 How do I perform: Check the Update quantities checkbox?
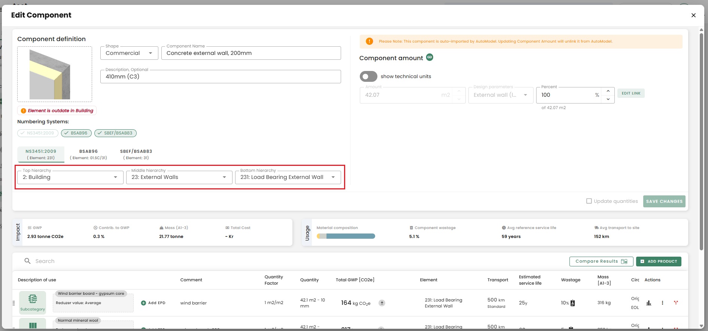[x=589, y=201]
